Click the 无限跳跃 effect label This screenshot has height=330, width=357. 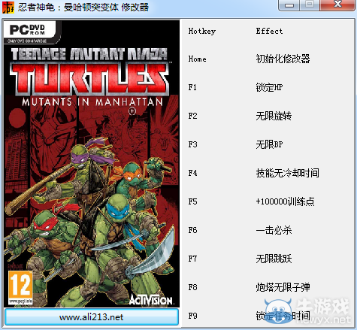point(274,259)
